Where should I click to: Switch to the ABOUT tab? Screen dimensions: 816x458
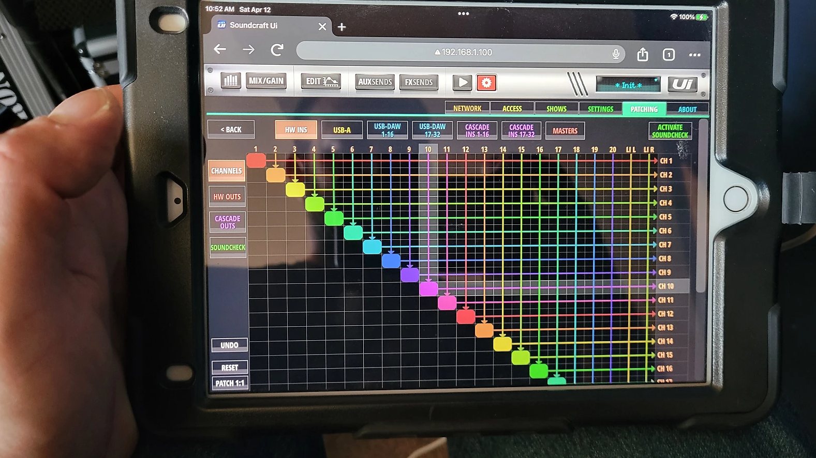[x=687, y=109]
